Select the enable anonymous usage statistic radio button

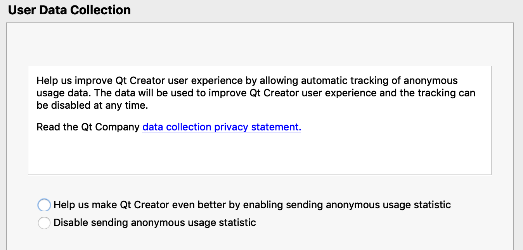(x=44, y=205)
